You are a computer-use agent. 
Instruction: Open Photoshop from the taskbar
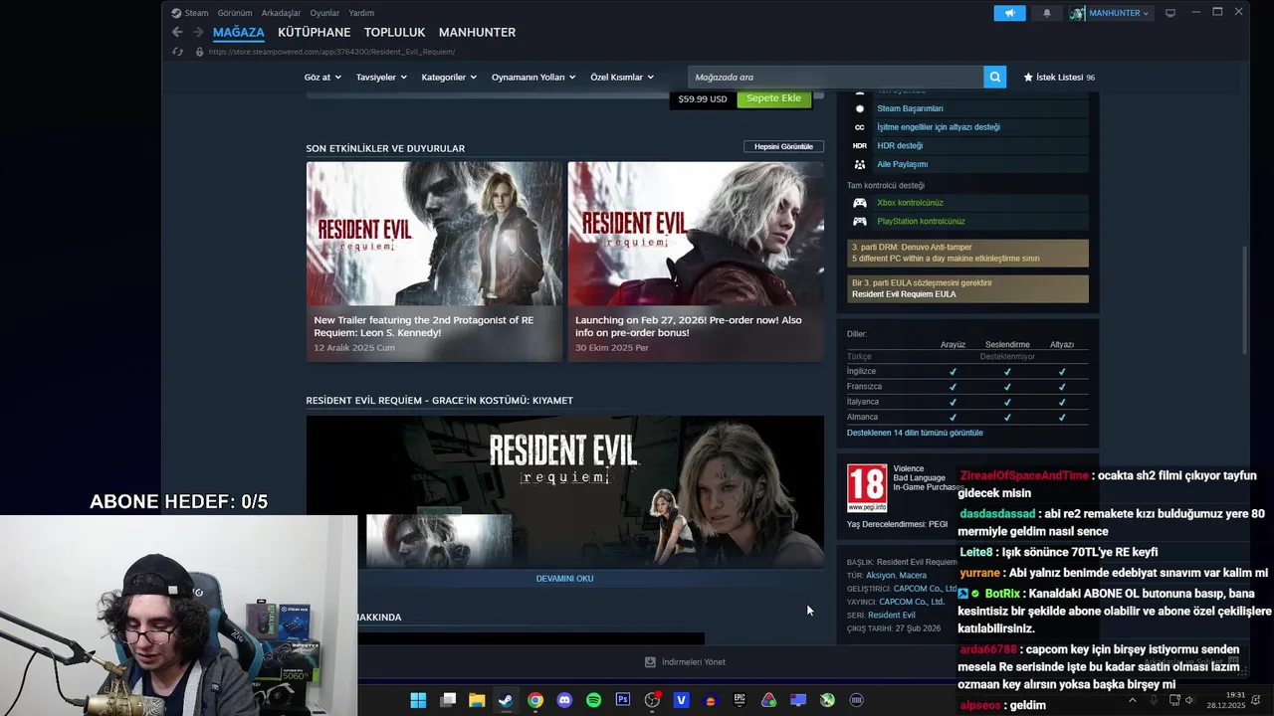click(x=623, y=700)
